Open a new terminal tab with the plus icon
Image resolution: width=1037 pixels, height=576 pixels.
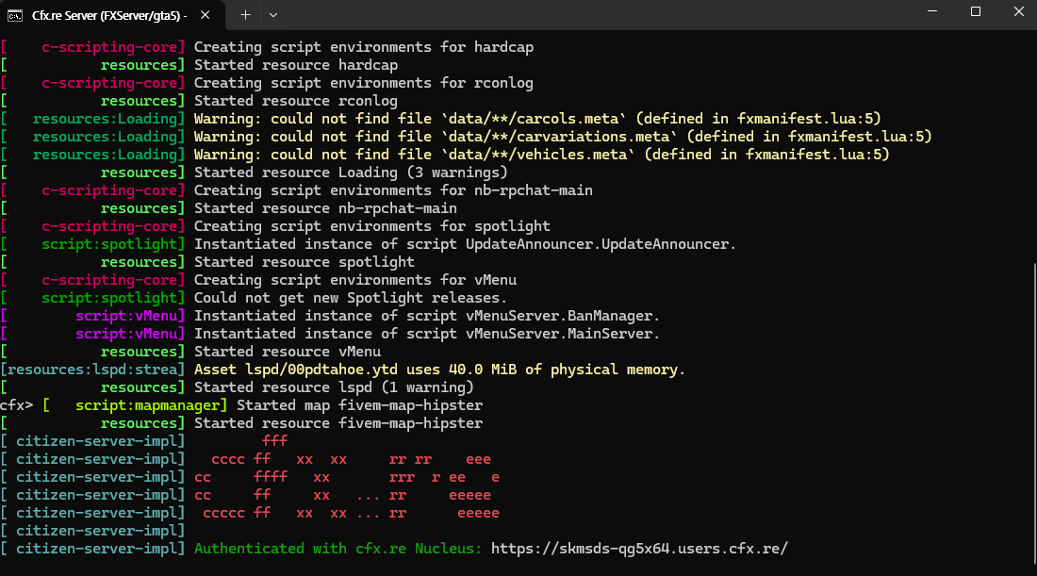coord(243,15)
